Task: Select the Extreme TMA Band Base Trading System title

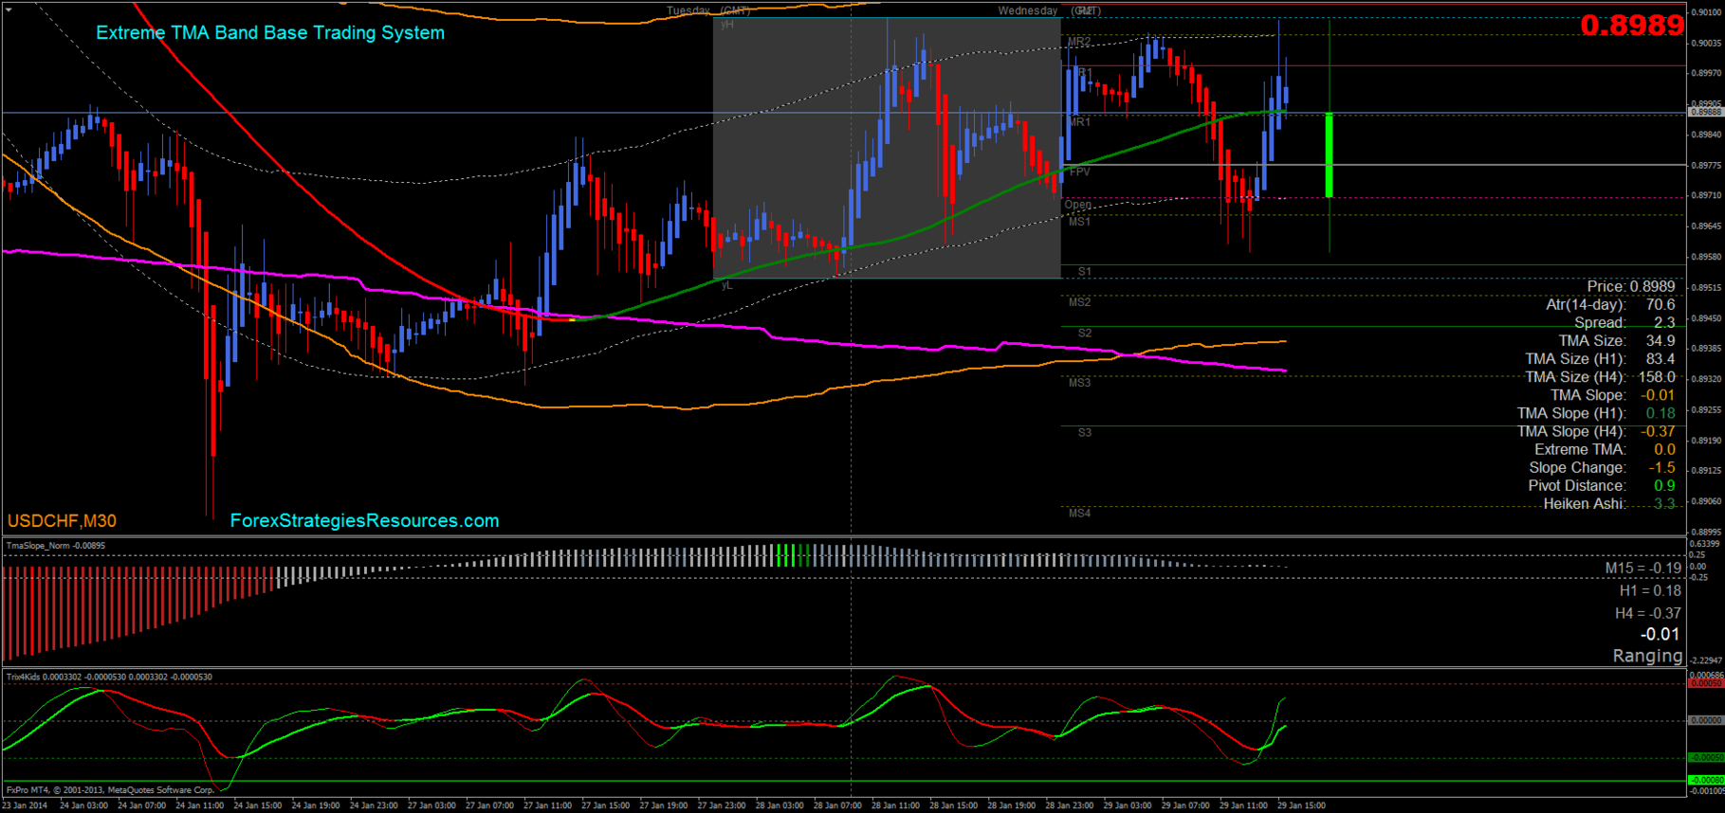Action: click(x=270, y=32)
